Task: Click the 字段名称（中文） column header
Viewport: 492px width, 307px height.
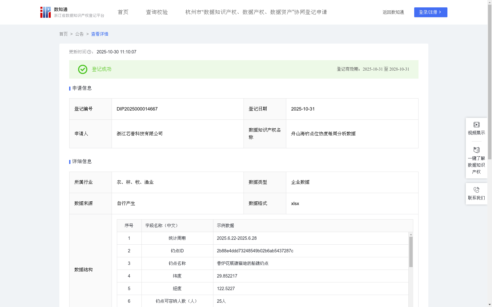Action: (x=177, y=226)
